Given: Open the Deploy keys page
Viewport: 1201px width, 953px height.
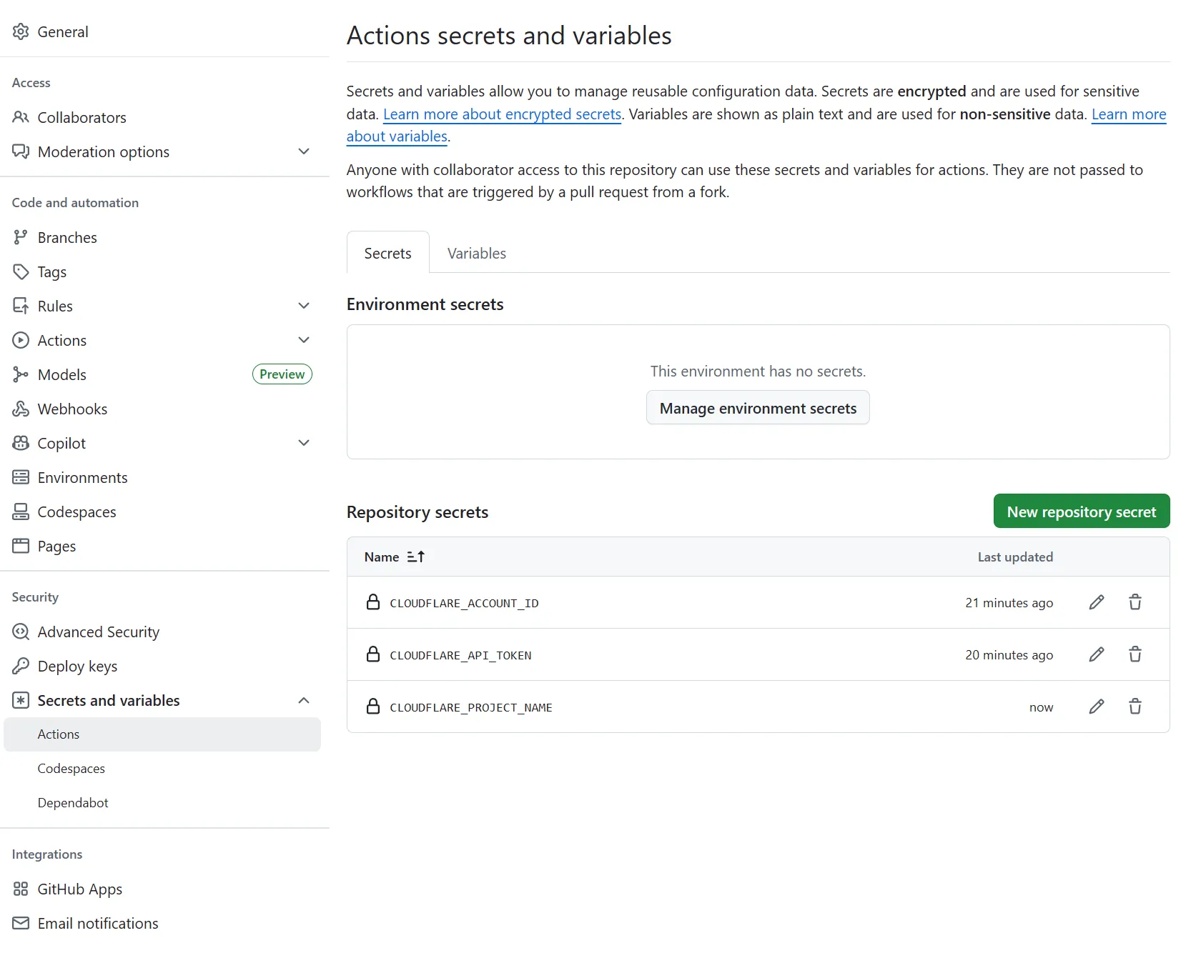Looking at the screenshot, I should coord(77,666).
